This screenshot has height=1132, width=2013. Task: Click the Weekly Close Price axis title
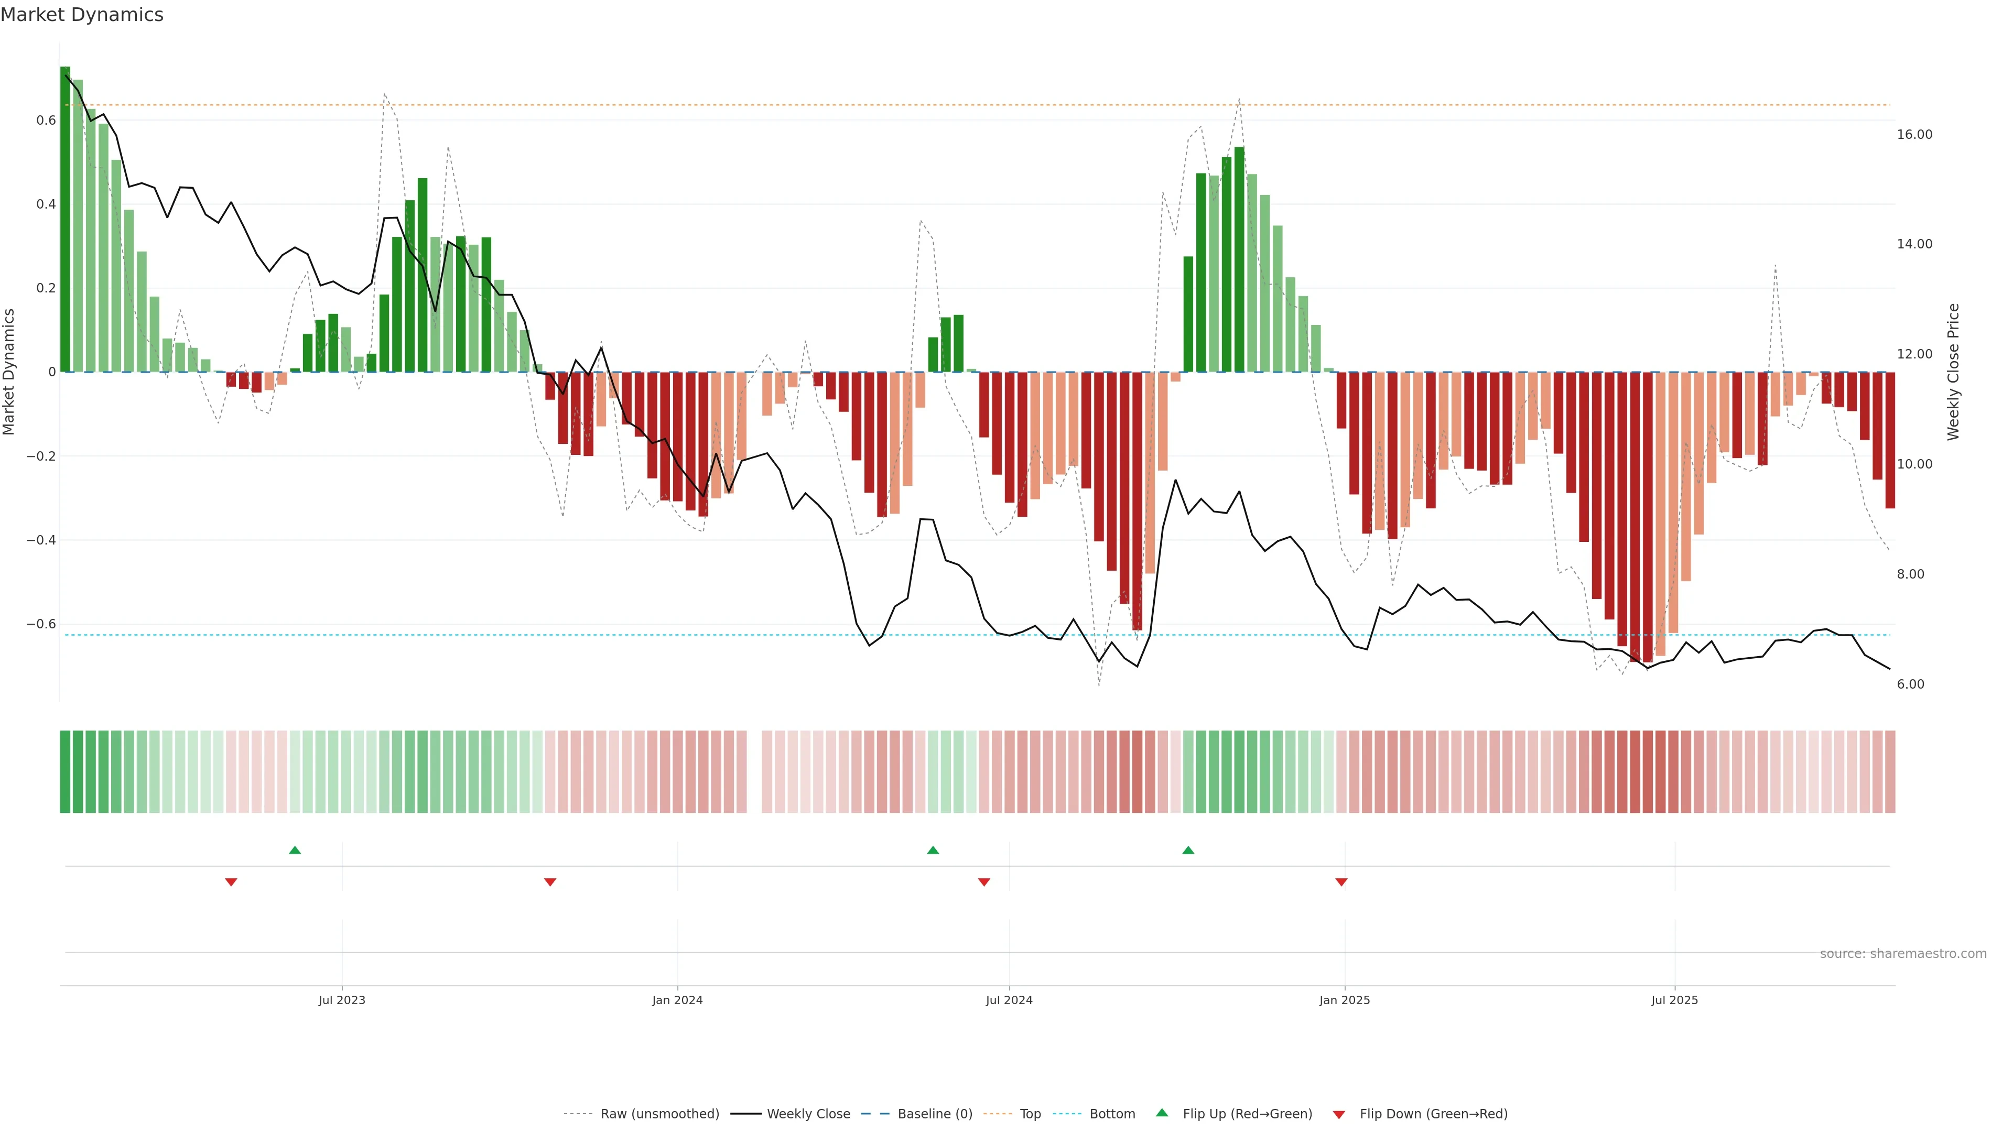[1953, 372]
